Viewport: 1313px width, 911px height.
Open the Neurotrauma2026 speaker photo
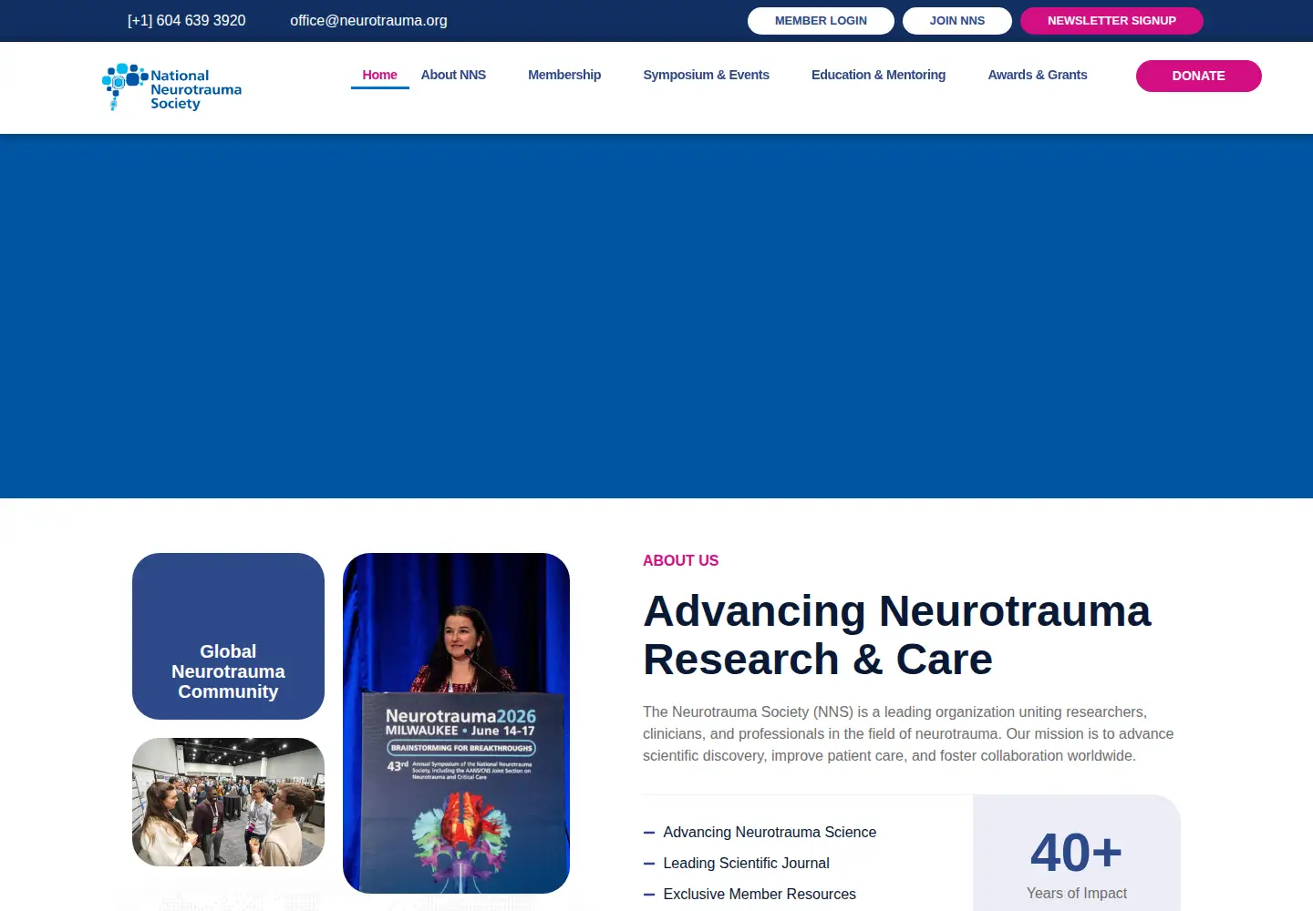456,723
